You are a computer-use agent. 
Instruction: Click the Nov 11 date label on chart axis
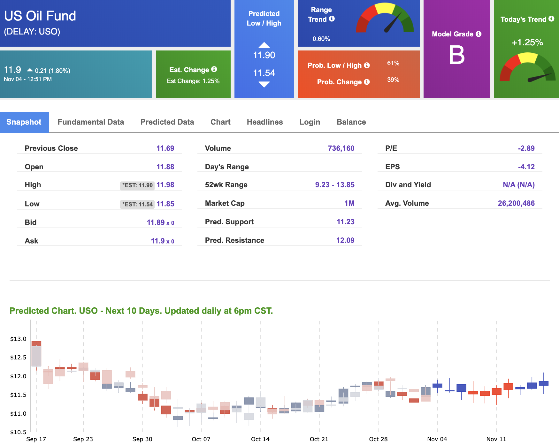(x=496, y=439)
